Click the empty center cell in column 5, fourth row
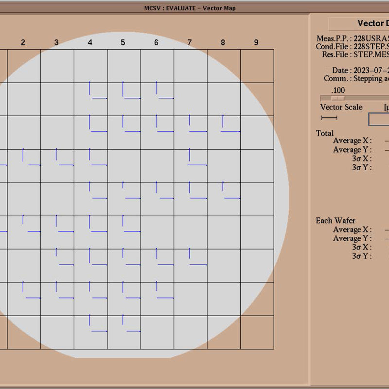 pos(124,166)
